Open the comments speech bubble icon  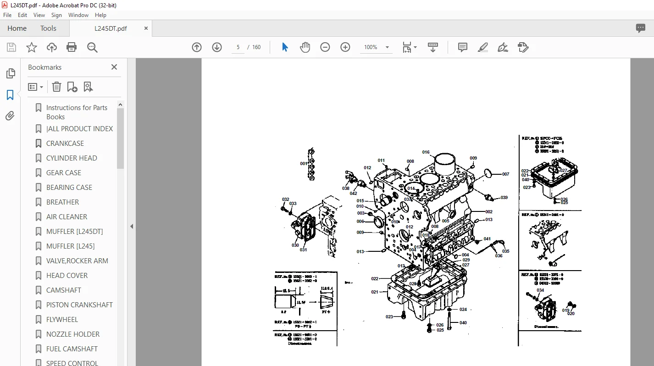(641, 28)
